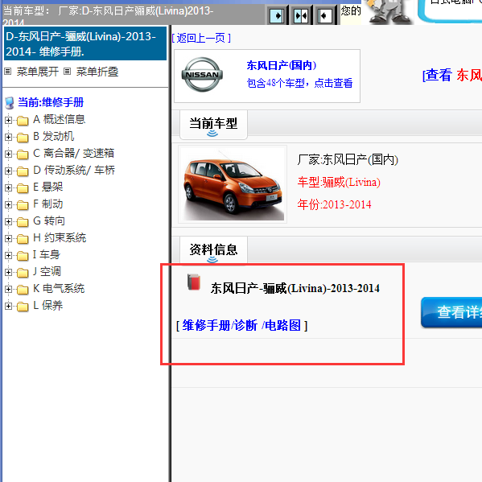The image size is (482, 482).
Task: Click folder icon of B 发动机
Action: [x=23, y=138]
